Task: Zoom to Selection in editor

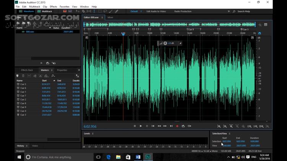Action: coord(261,126)
